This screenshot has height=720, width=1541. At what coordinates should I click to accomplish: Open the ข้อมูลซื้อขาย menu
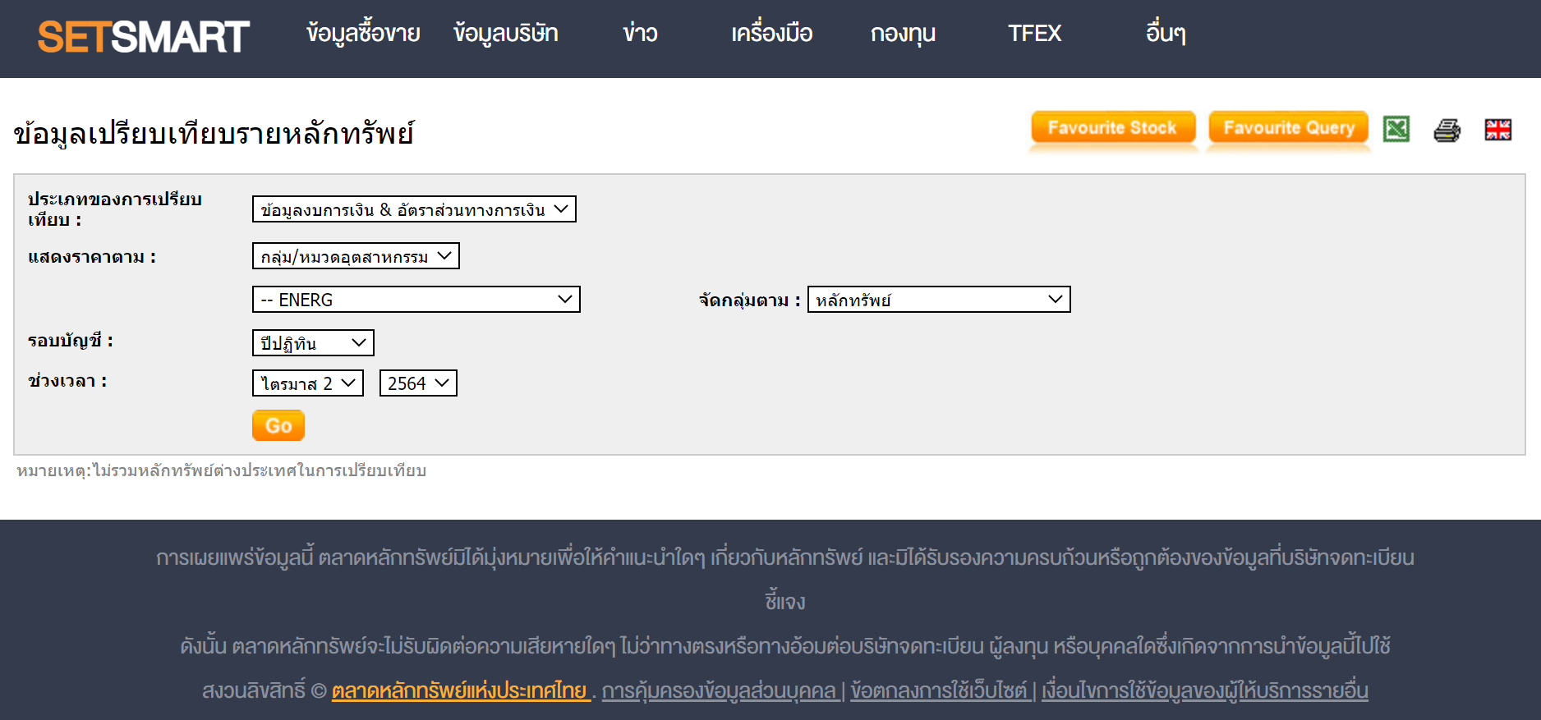[363, 34]
